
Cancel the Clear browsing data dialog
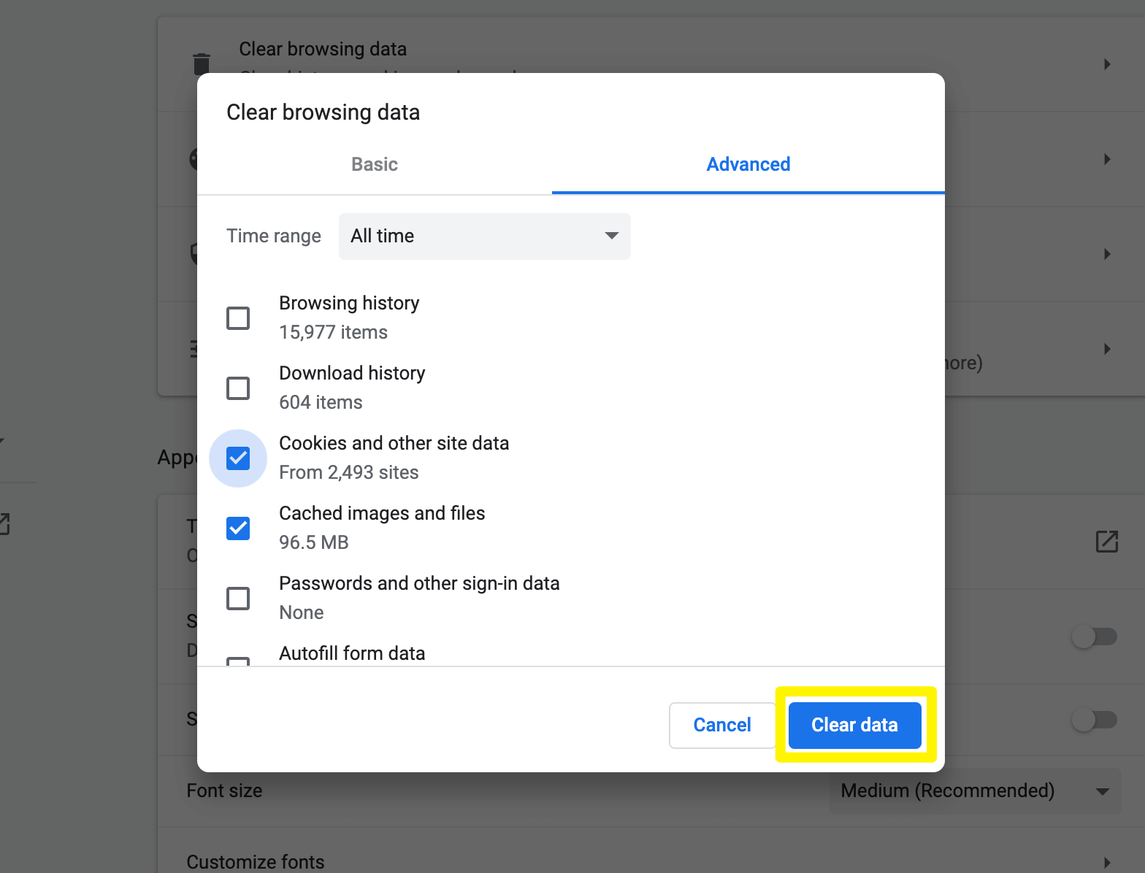tap(722, 725)
